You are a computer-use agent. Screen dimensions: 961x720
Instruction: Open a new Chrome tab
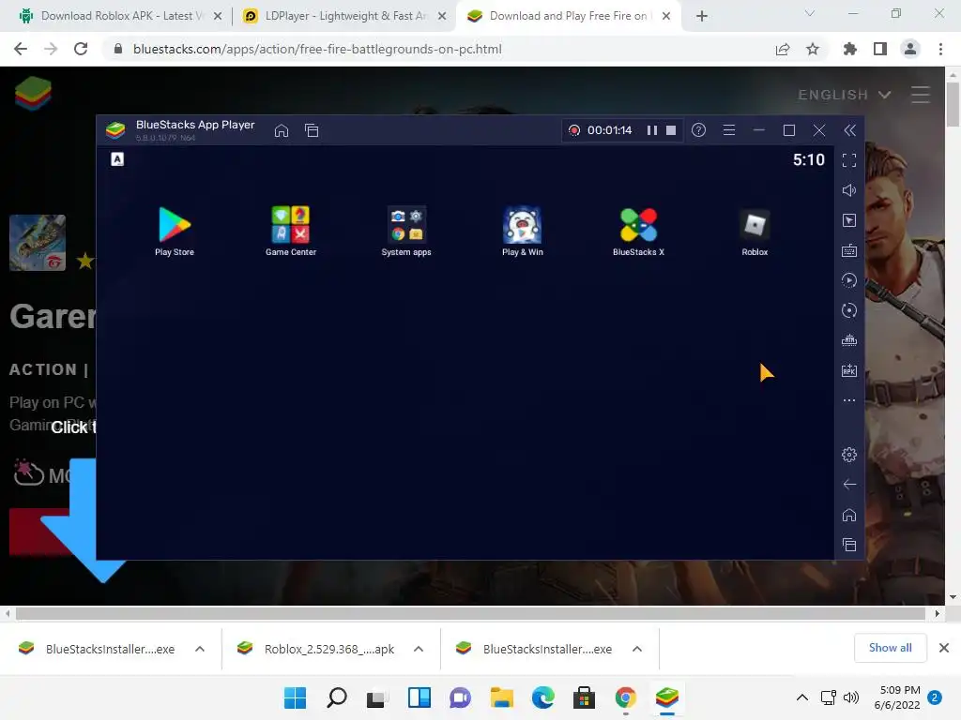click(702, 16)
